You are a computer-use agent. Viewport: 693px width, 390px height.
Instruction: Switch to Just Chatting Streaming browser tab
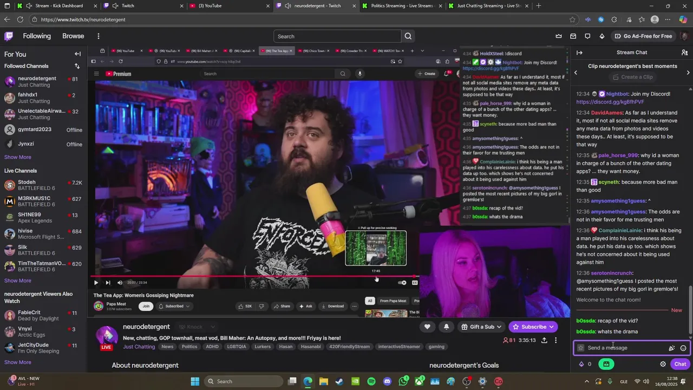(488, 6)
